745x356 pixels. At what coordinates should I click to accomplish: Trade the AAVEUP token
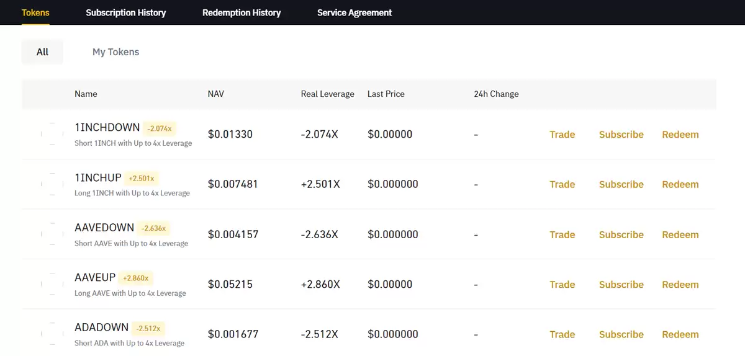coord(562,285)
